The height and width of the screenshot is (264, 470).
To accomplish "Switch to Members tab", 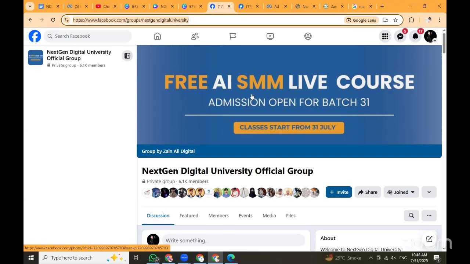I will [x=218, y=216].
